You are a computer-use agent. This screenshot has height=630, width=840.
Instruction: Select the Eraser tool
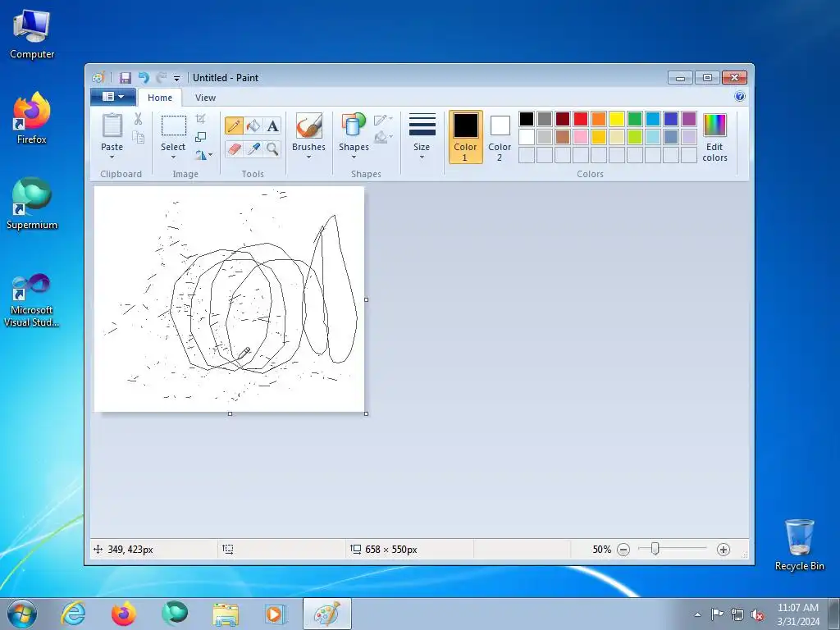tap(234, 148)
